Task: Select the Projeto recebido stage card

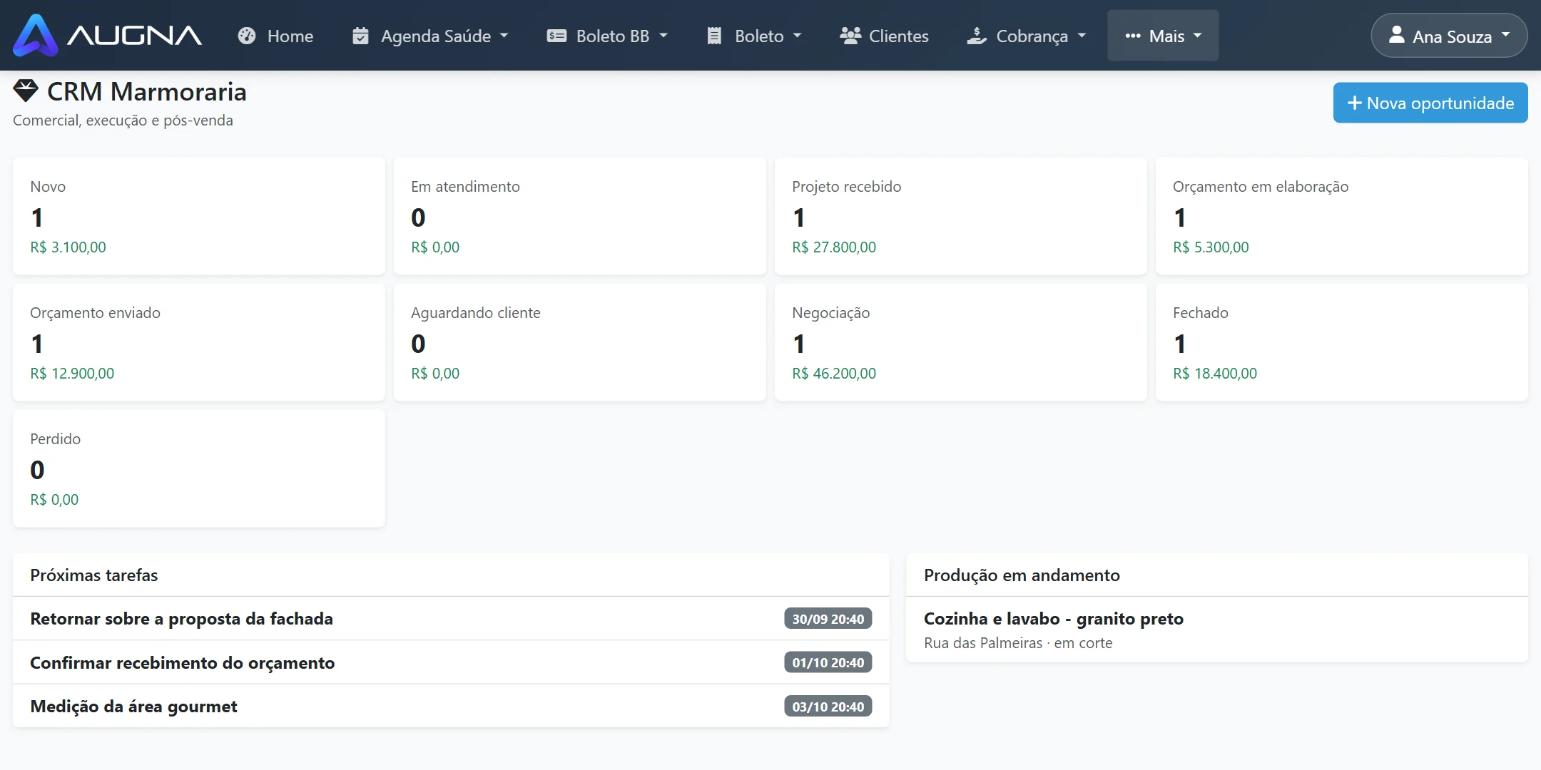Action: tap(961, 216)
